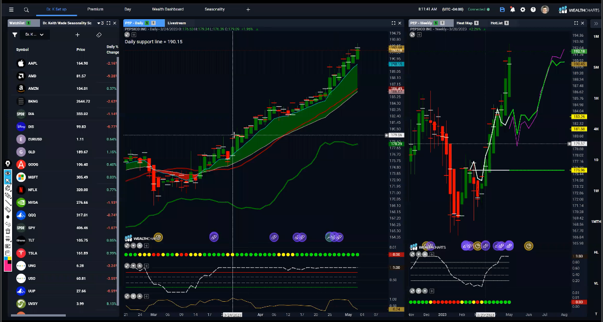Select the Apple logo for AAPL
This screenshot has height=322, width=603.
click(21, 63)
